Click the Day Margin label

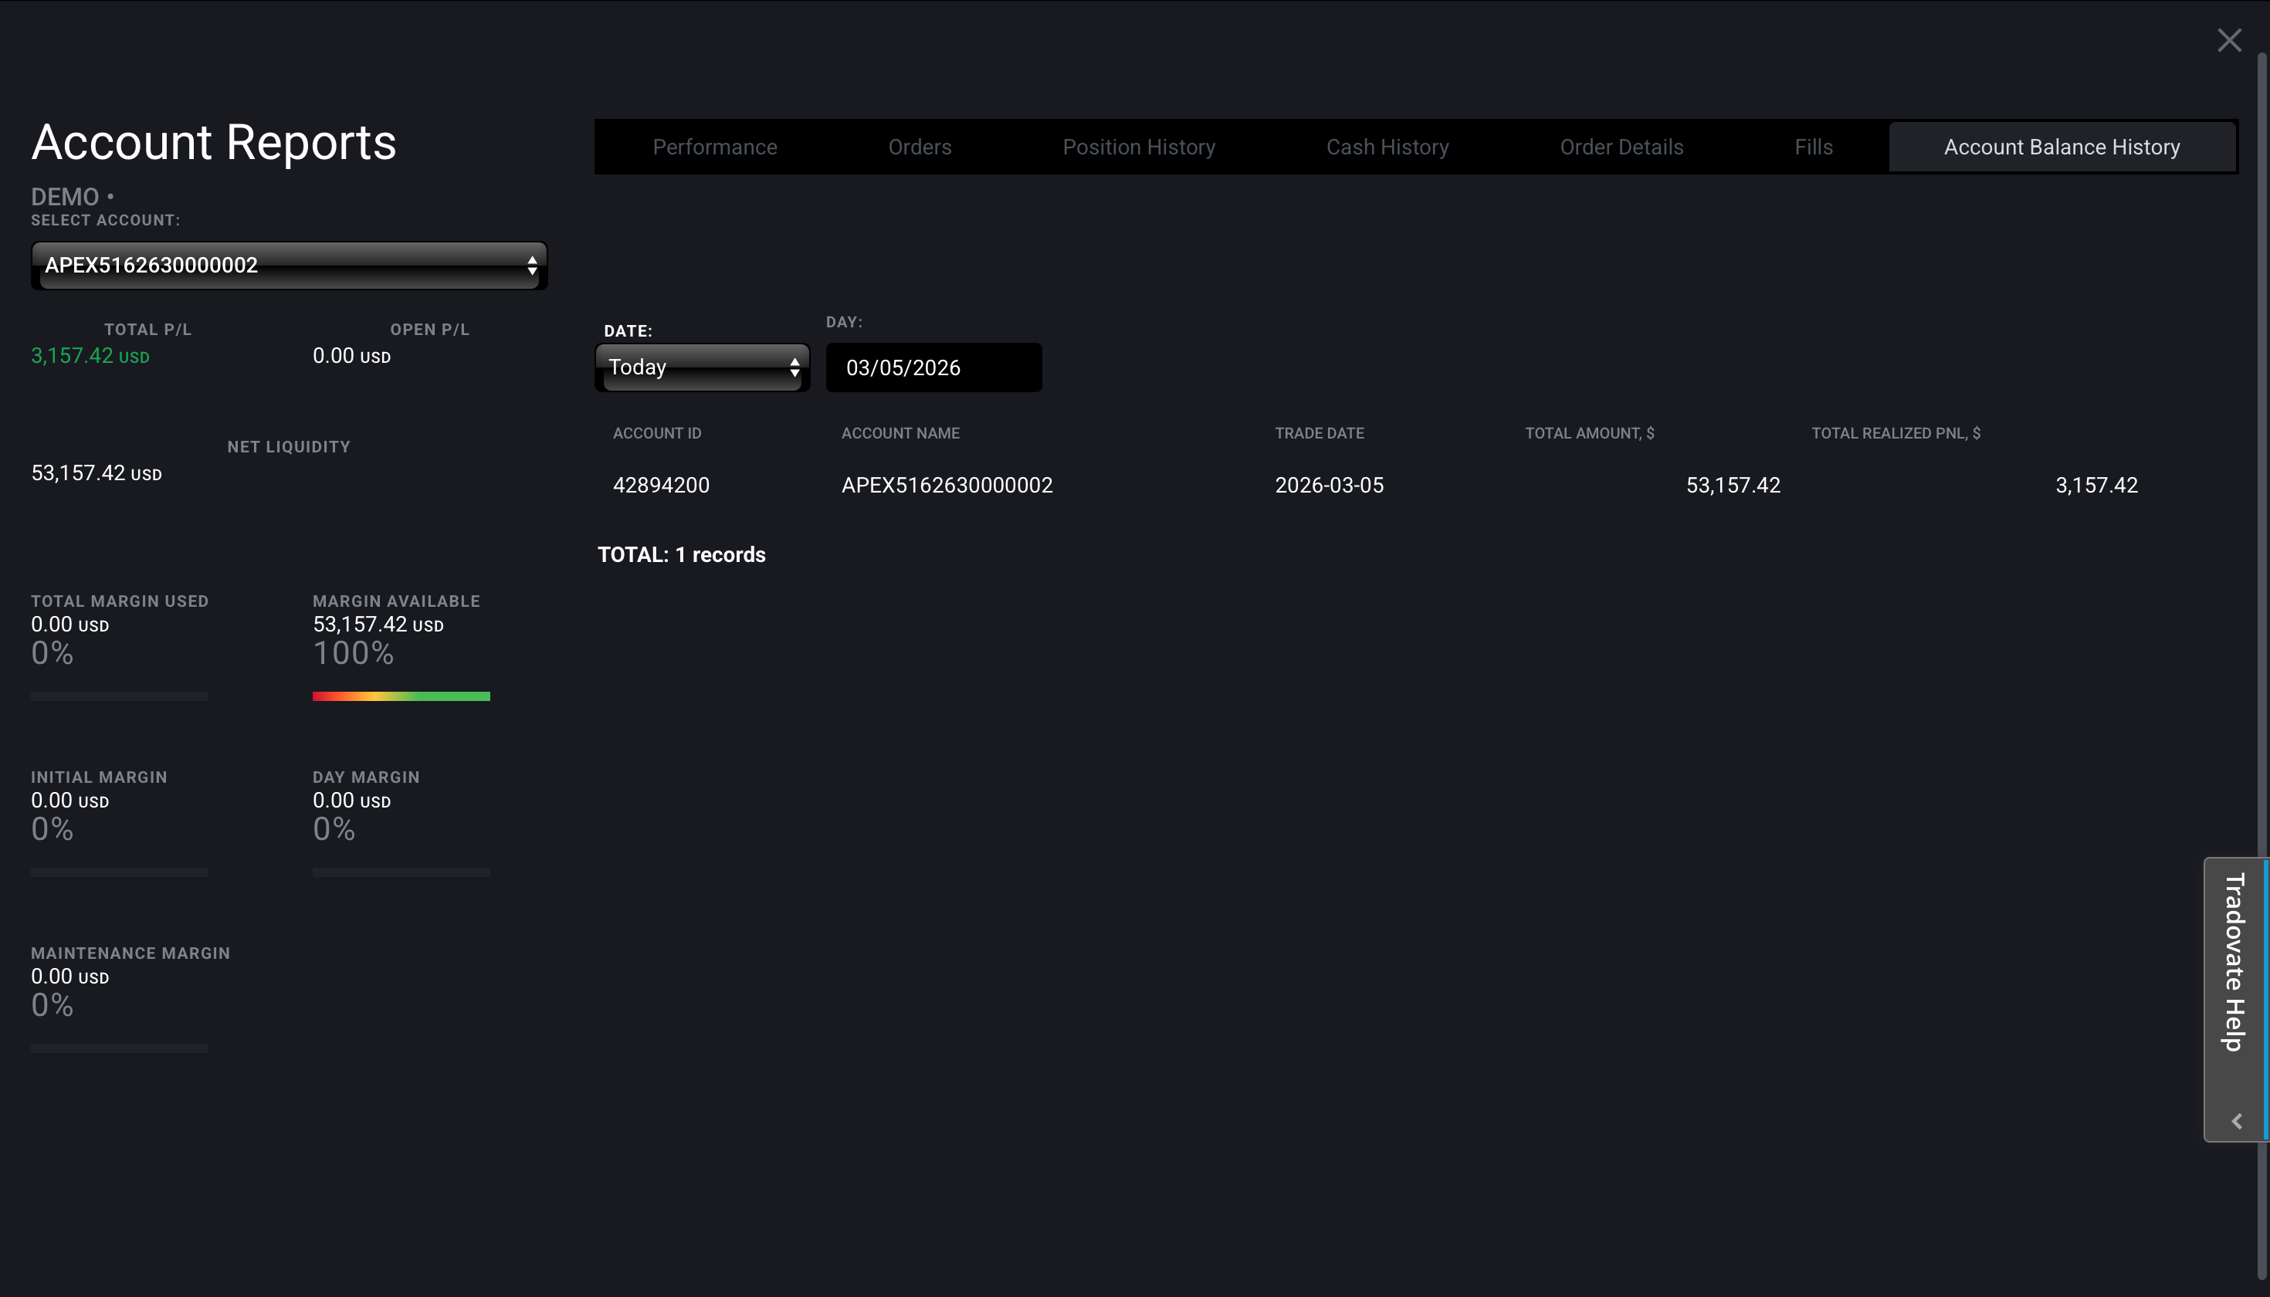click(x=365, y=777)
